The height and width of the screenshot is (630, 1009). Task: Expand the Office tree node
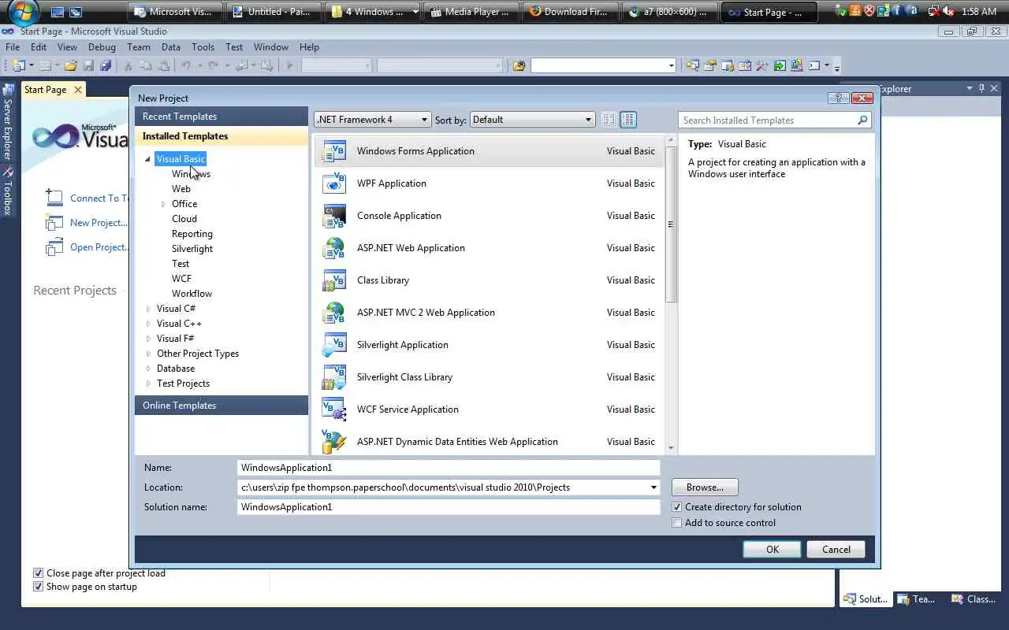click(163, 204)
